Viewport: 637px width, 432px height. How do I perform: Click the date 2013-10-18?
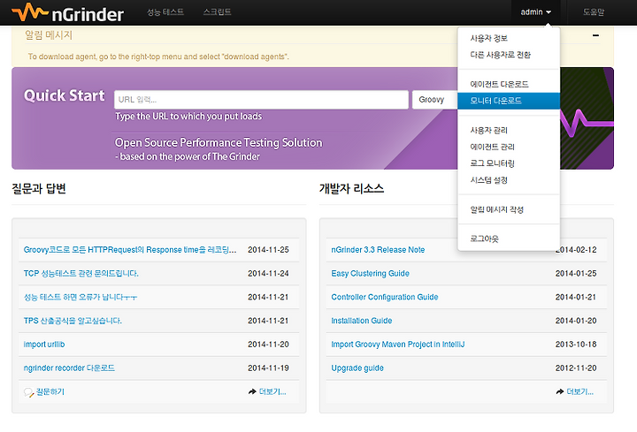pos(576,345)
